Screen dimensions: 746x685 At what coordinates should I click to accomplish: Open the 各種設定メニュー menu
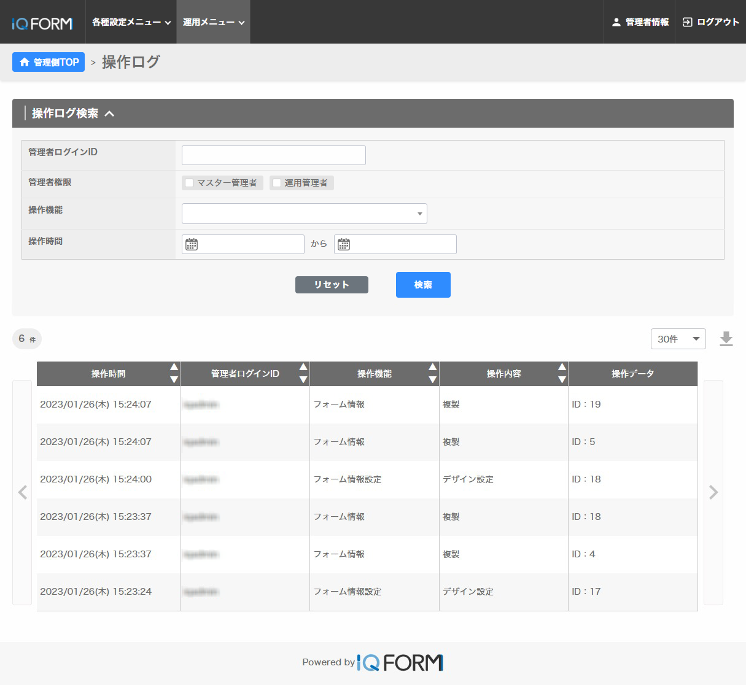click(x=131, y=22)
